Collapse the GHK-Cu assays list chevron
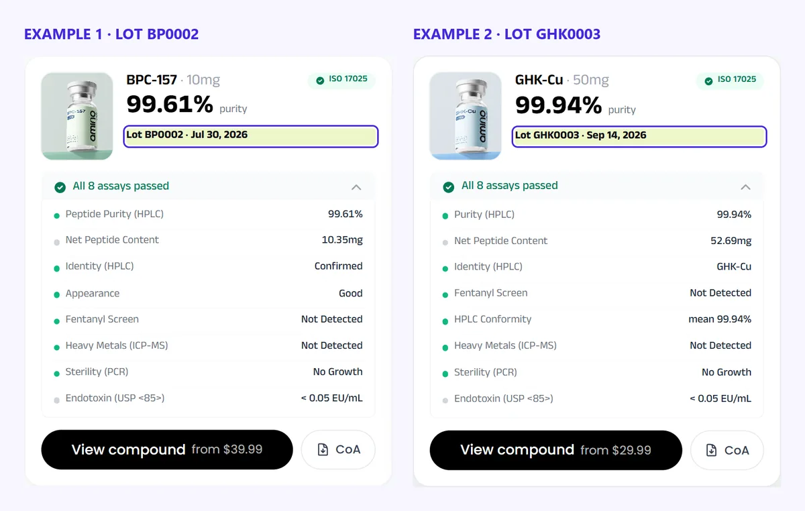 pos(745,187)
